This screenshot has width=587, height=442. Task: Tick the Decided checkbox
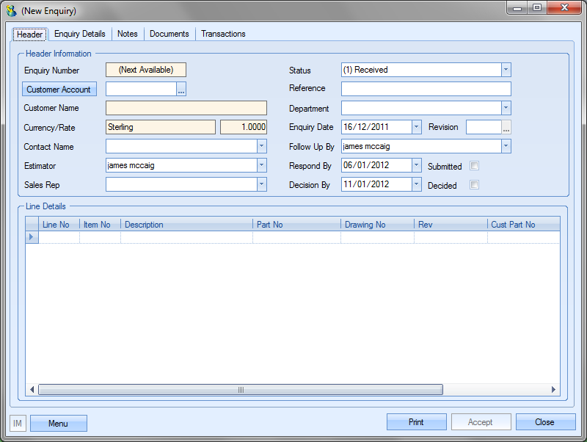[474, 185]
